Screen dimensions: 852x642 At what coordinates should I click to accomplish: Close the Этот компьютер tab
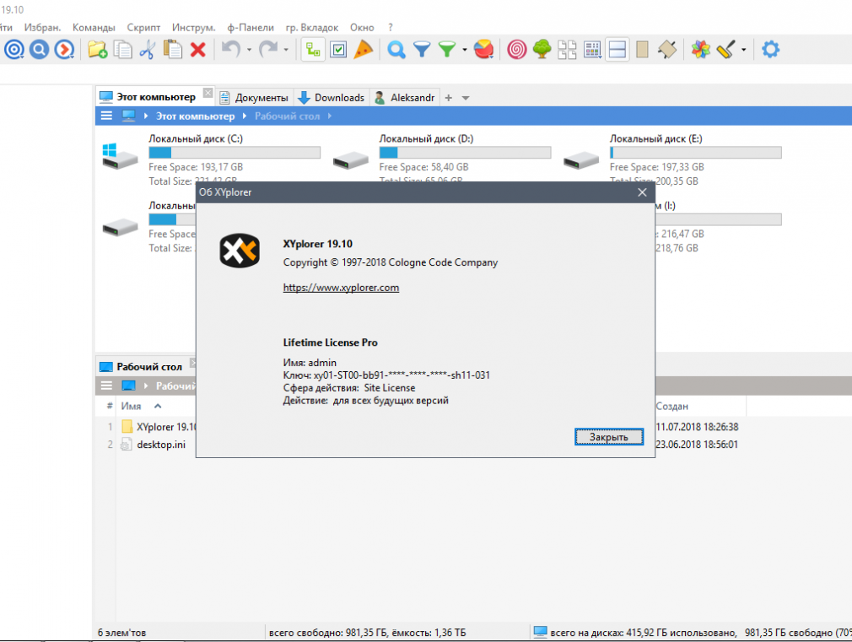point(208,93)
